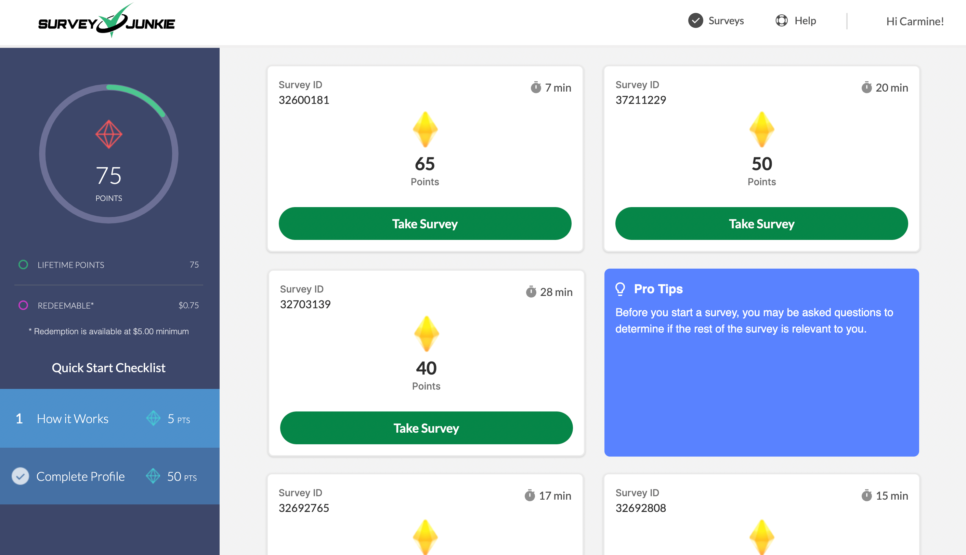Open How it Works checklist step
The height and width of the screenshot is (555, 966).
coord(110,419)
